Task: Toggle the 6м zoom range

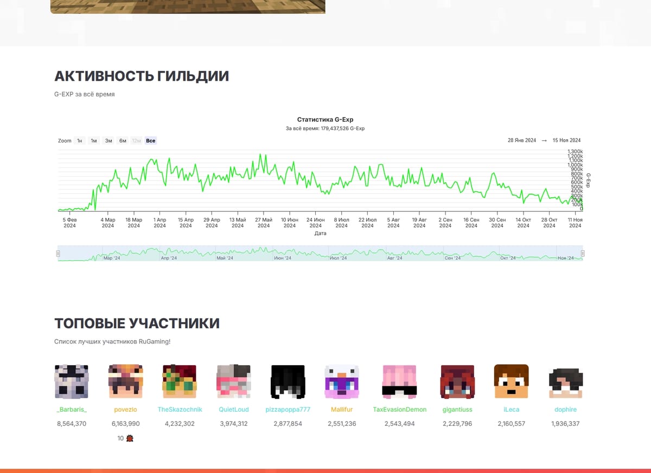Action: tap(122, 140)
